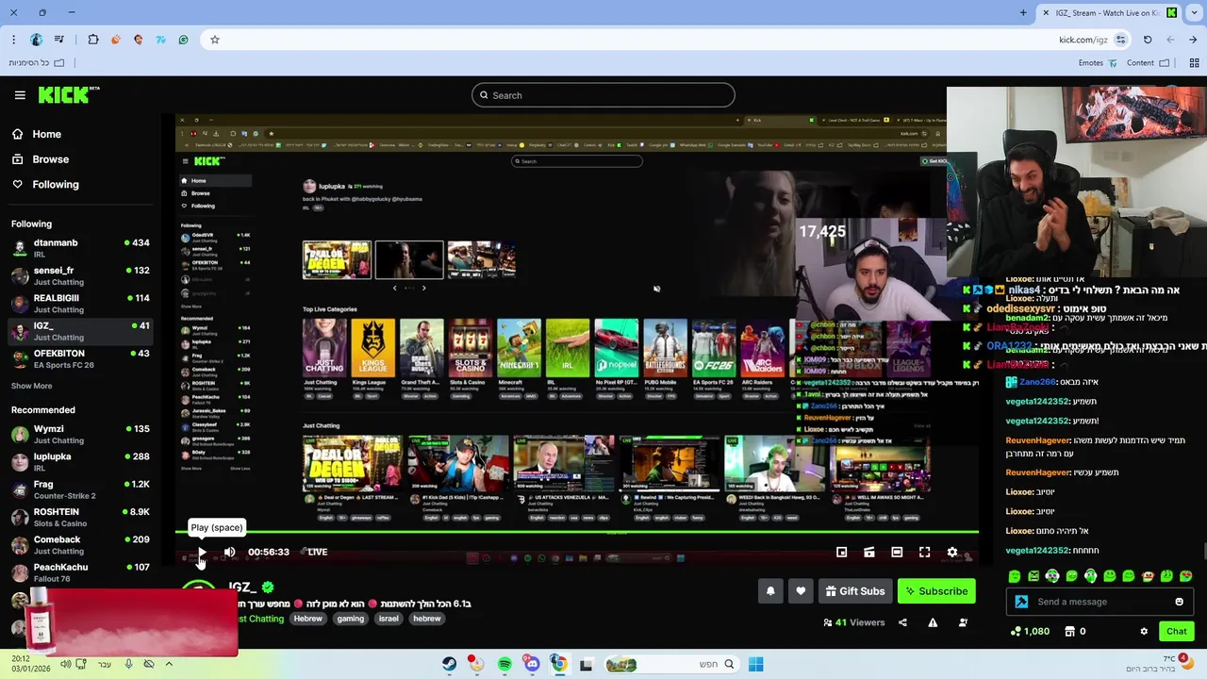Viewport: 1207px width, 679px height.
Task: Expand Show More under Following
Action: (x=31, y=386)
